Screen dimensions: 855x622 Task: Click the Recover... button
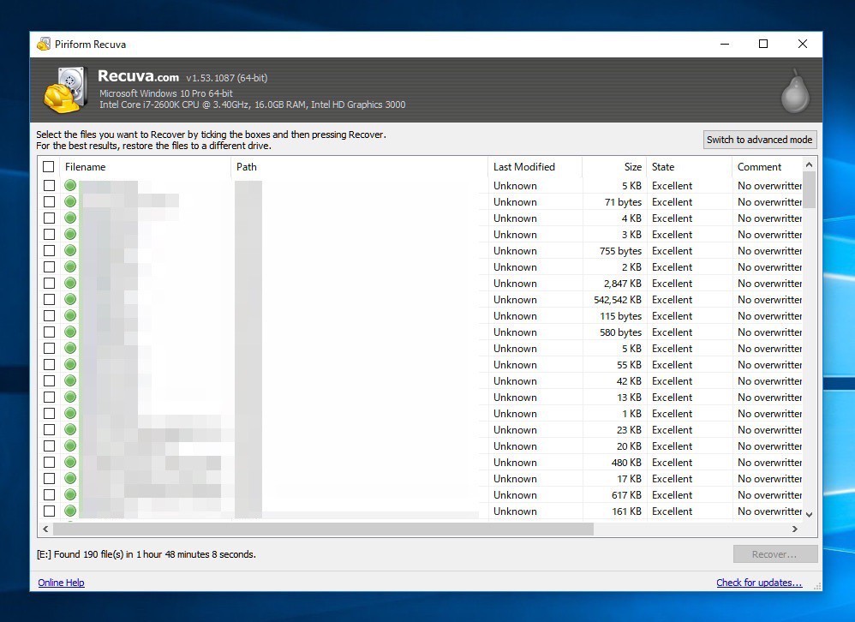coord(774,554)
